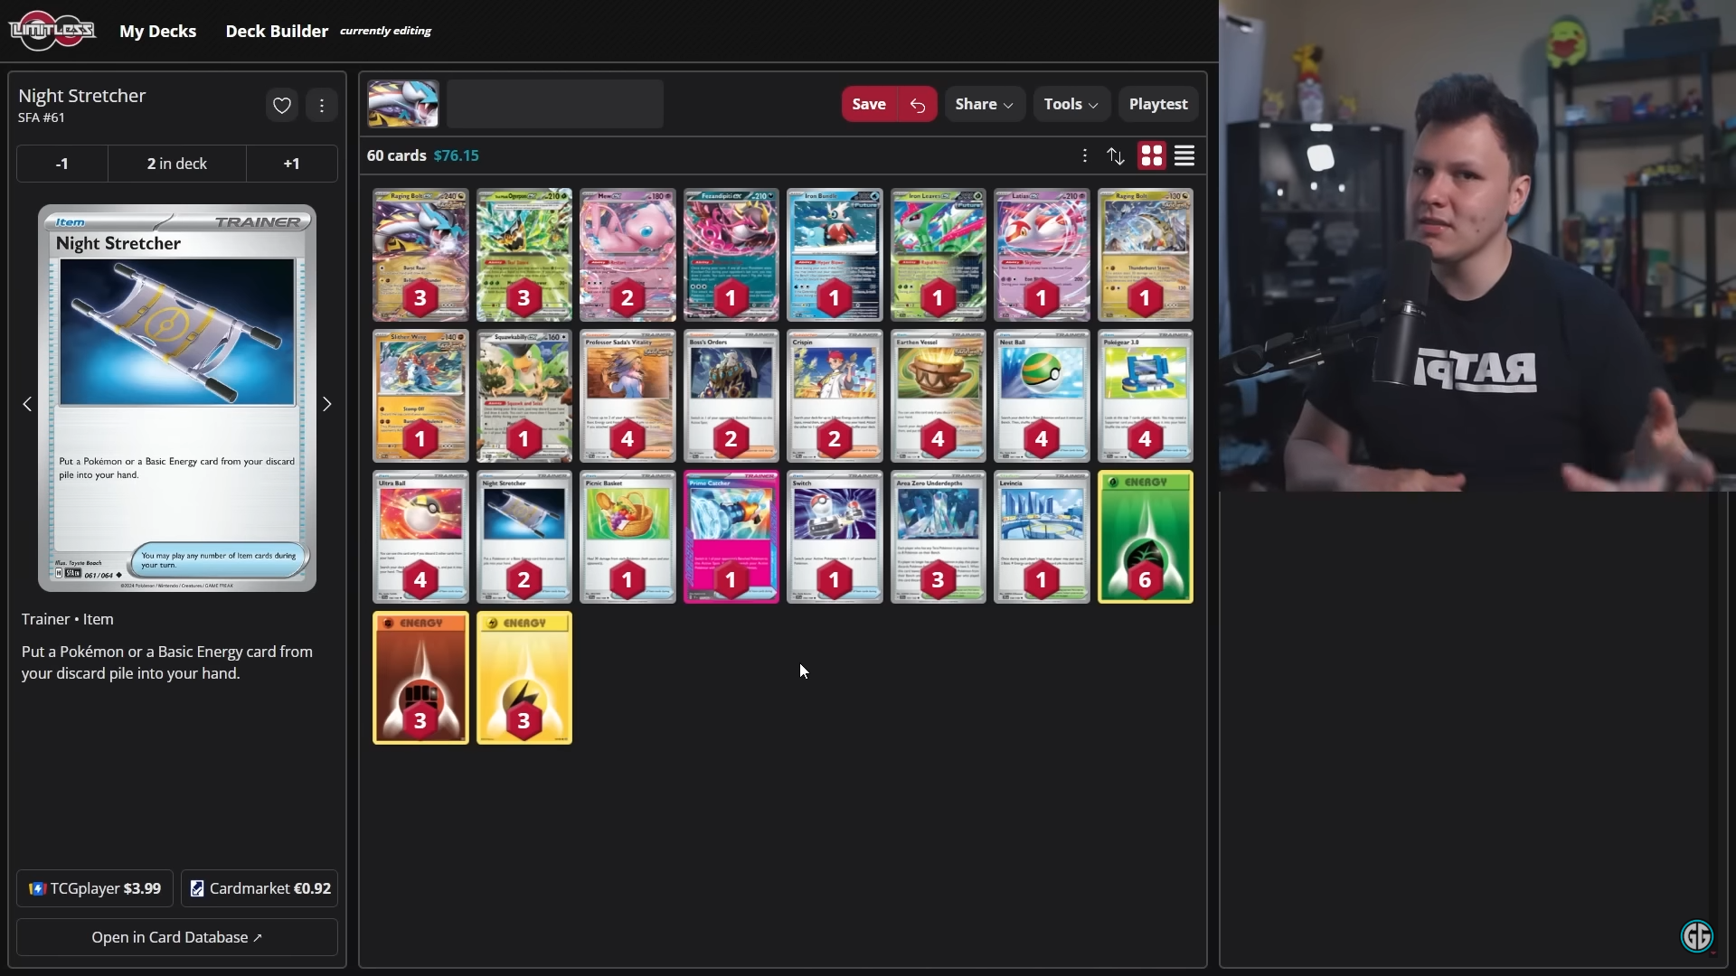
Task: Select the Picnic Basket card
Action: tap(627, 537)
